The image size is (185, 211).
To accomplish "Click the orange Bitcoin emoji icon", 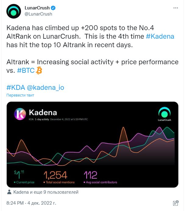I will tap(39, 70).
